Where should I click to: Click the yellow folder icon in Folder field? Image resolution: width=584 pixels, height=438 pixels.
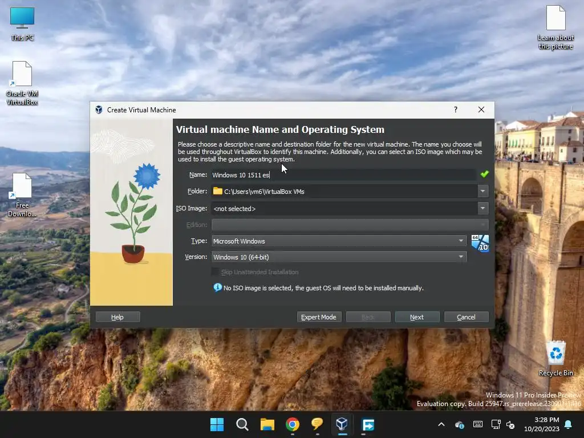(x=217, y=191)
